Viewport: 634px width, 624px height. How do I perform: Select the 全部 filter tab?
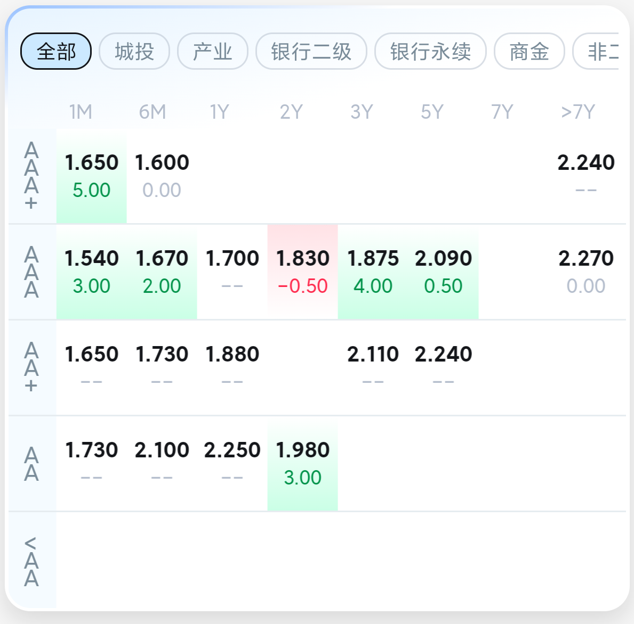click(x=56, y=52)
